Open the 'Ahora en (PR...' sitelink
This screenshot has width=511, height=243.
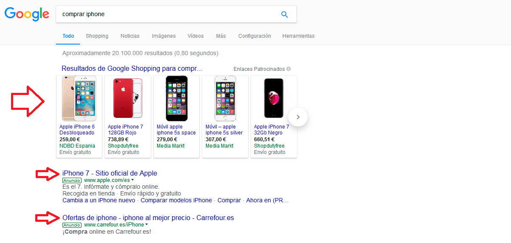[x=267, y=200]
